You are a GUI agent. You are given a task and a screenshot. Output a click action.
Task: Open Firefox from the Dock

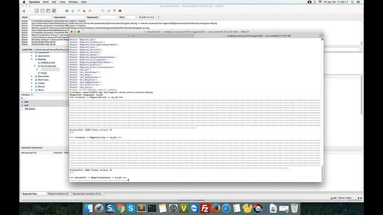point(215,208)
